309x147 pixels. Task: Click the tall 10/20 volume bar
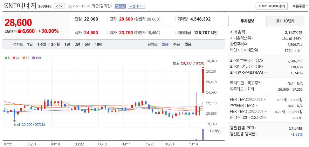(x=203, y=135)
